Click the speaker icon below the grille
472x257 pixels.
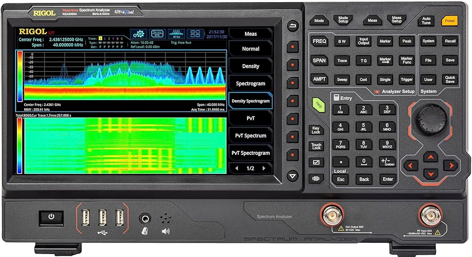coord(165,231)
